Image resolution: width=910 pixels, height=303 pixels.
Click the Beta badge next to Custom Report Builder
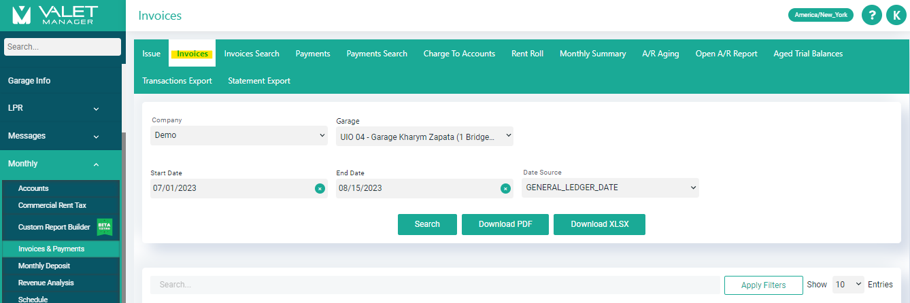click(104, 227)
